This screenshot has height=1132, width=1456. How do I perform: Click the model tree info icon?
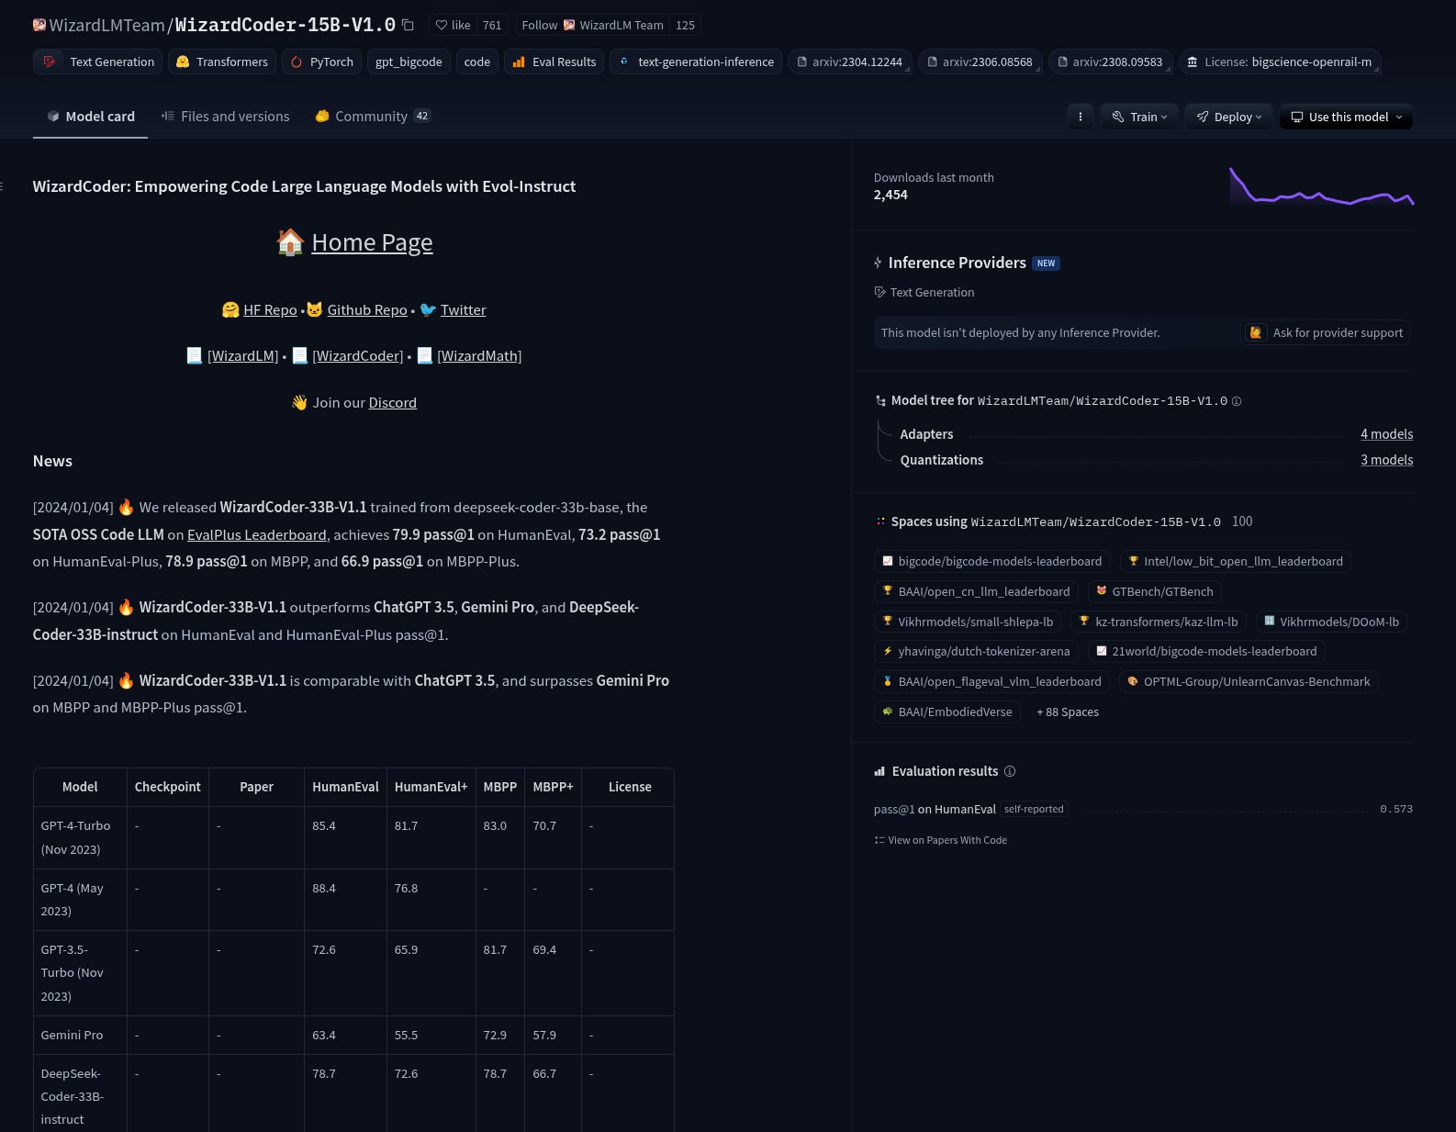click(x=1237, y=401)
